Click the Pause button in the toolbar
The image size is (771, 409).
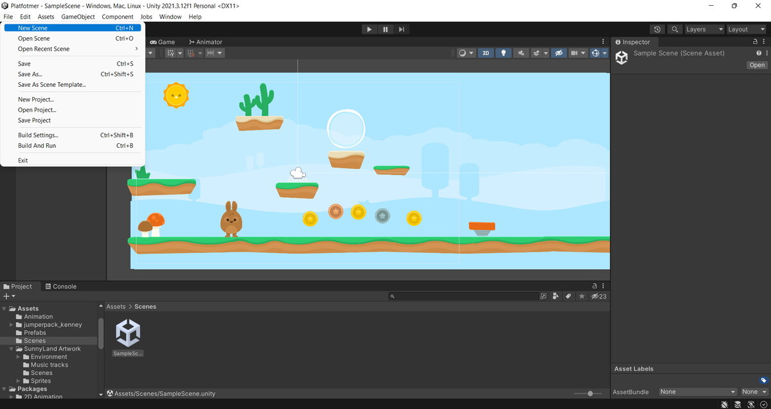[x=385, y=29]
